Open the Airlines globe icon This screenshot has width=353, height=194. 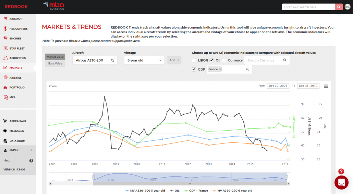click(x=5, y=77)
